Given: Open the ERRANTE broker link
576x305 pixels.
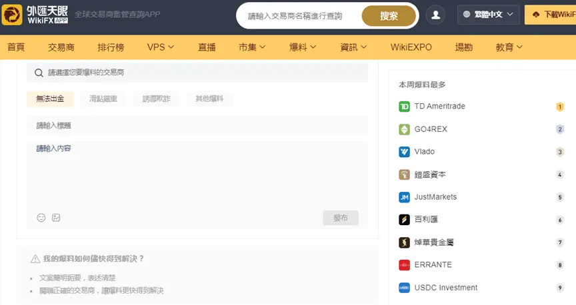Looking at the screenshot, I should [x=433, y=264].
